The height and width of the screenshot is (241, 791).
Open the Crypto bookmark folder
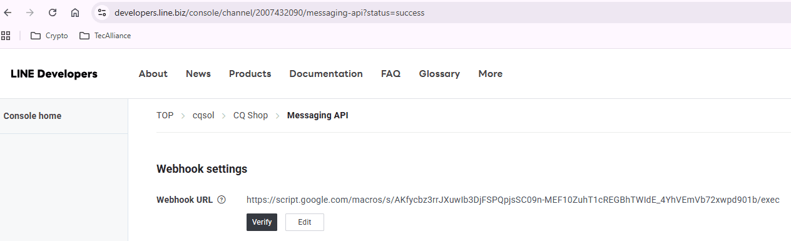[x=49, y=36]
